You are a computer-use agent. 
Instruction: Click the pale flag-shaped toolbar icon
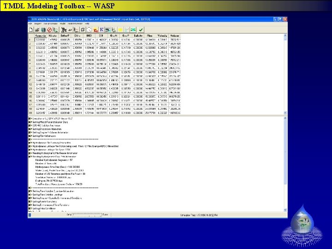click(127, 30)
